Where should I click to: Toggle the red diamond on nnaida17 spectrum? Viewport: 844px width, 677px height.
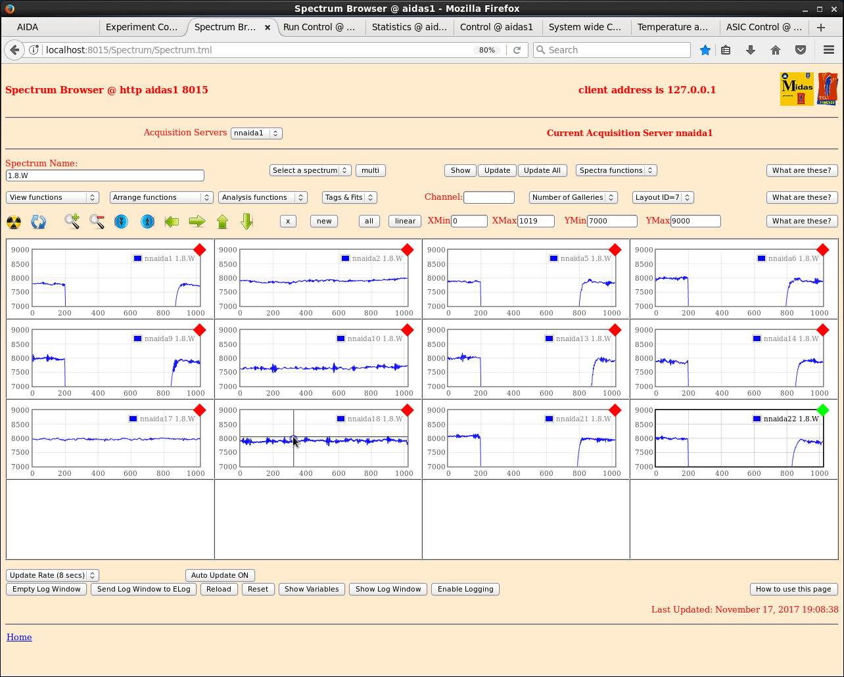pyautogui.click(x=200, y=410)
